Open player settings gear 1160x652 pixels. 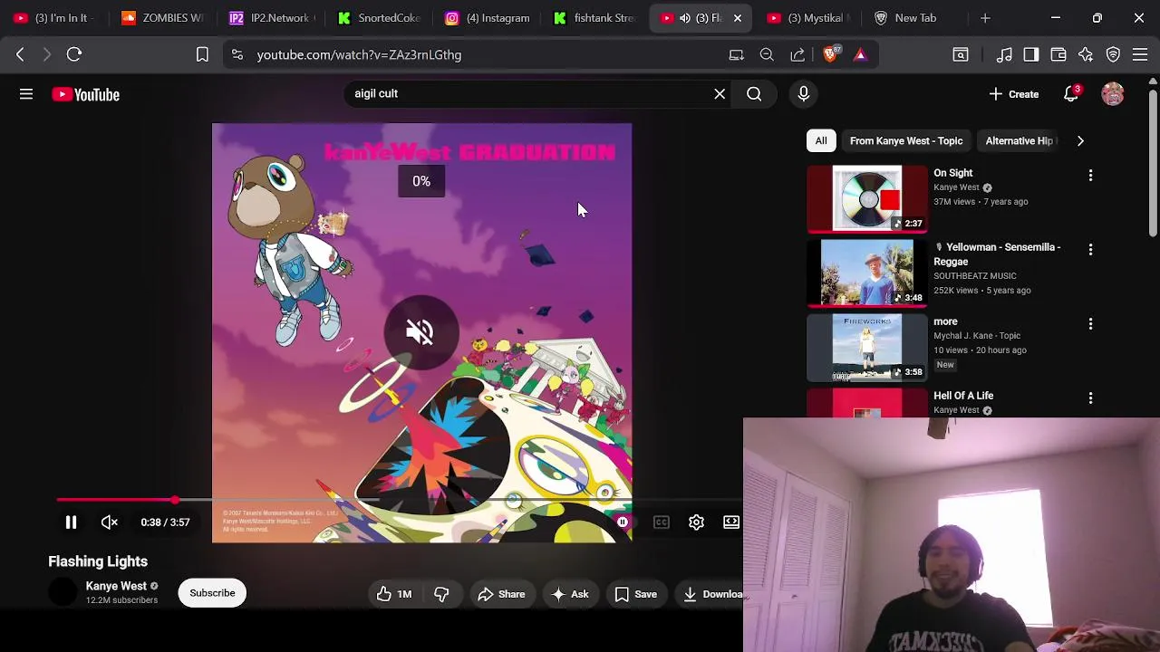[696, 523]
